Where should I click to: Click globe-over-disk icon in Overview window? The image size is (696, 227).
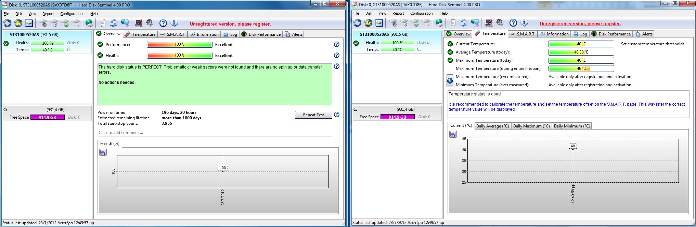click(x=89, y=23)
